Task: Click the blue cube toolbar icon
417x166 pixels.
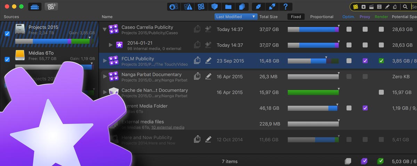Action: (214, 7)
